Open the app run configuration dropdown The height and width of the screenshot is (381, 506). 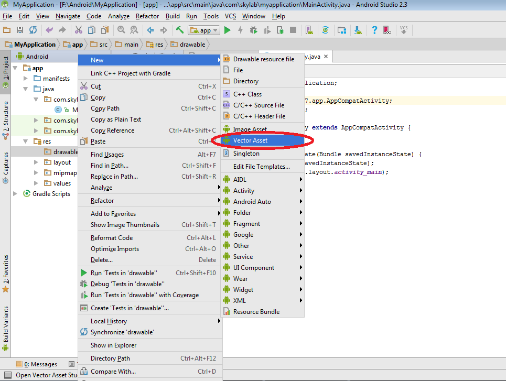[x=203, y=30]
